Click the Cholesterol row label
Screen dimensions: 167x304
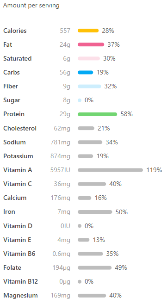click(20, 128)
